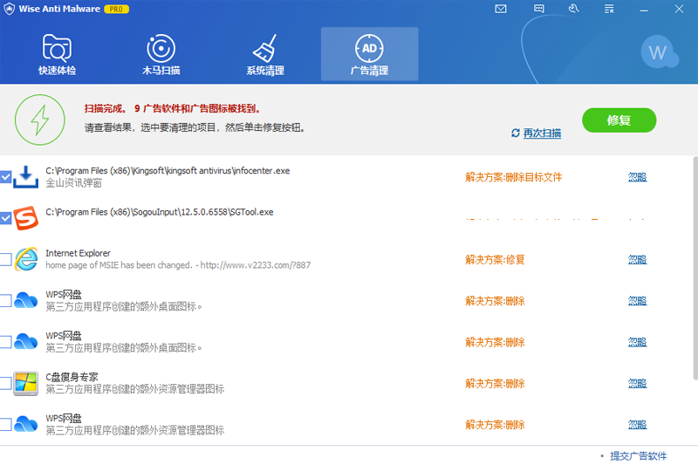Click the green 修复 button
Image resolution: width=698 pixels, height=465 pixels.
(619, 120)
